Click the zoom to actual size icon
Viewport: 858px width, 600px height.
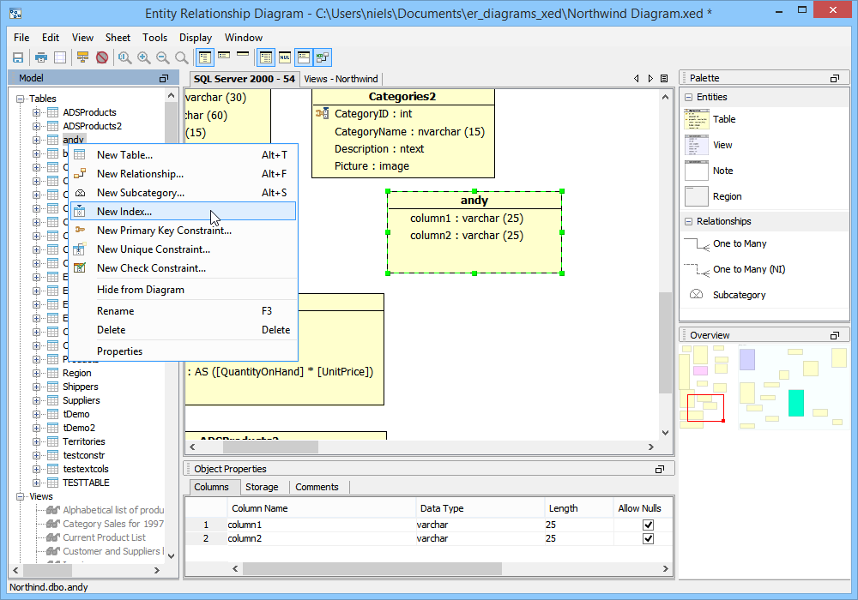124,57
